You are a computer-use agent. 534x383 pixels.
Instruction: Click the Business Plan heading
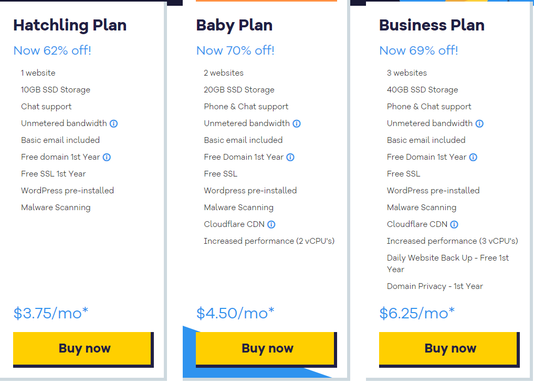[x=432, y=25]
